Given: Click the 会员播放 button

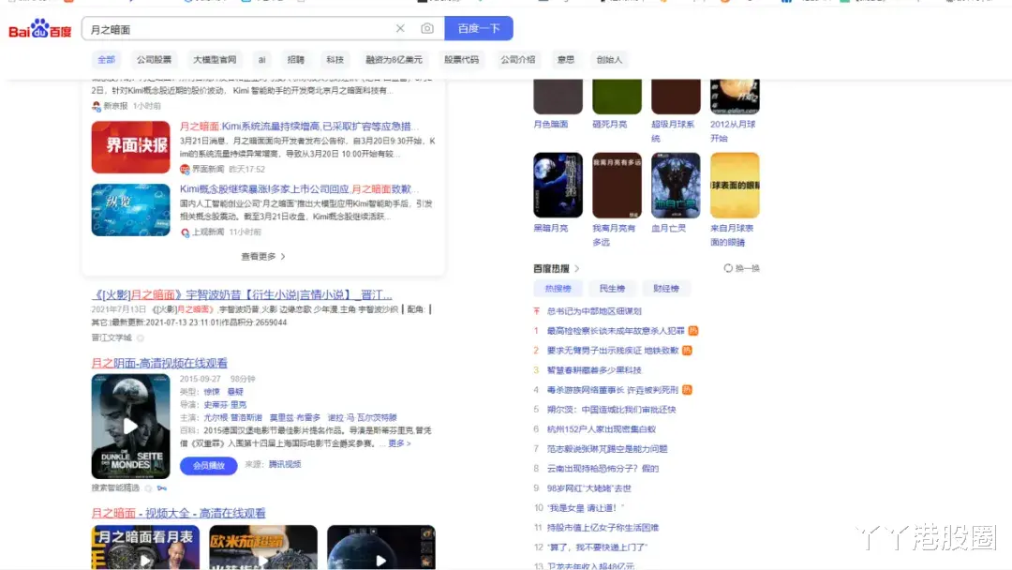Looking at the screenshot, I should pos(208,465).
